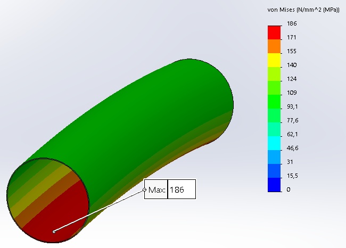This screenshot has width=346, height=248.
Task: Click the max stress probe point on the tube end
Action: (x=54, y=232)
